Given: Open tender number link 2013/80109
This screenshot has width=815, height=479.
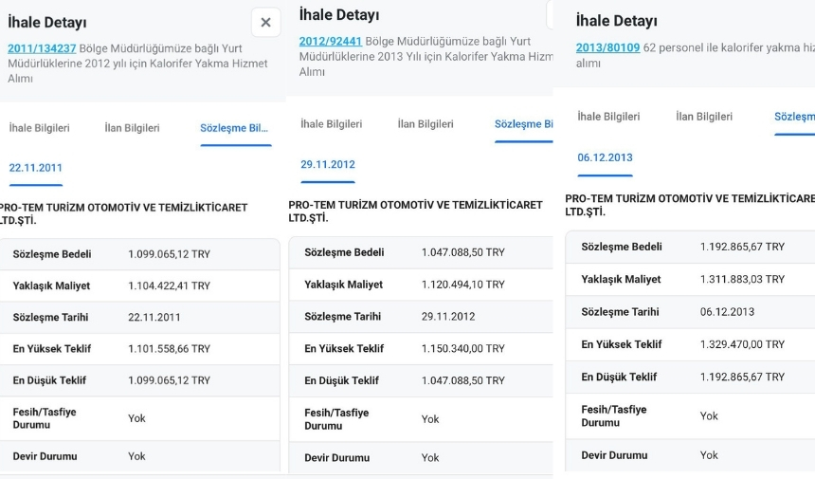Looking at the screenshot, I should (x=607, y=47).
